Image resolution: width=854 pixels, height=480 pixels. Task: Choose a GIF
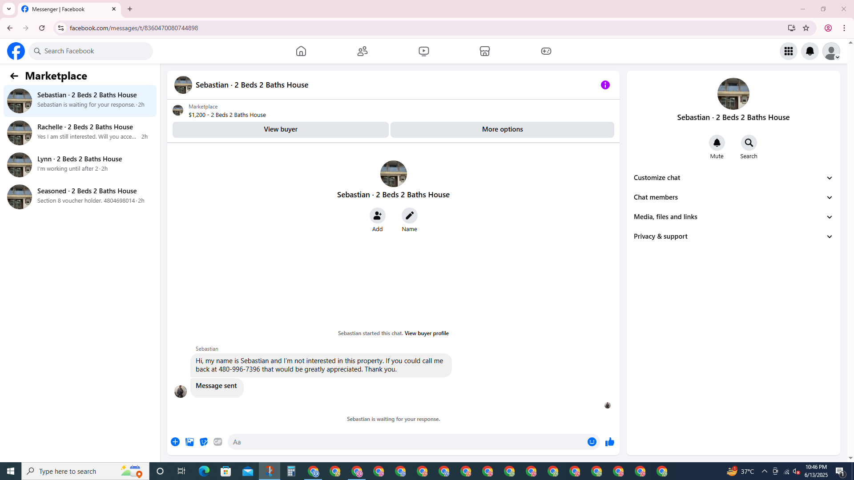pos(218,442)
